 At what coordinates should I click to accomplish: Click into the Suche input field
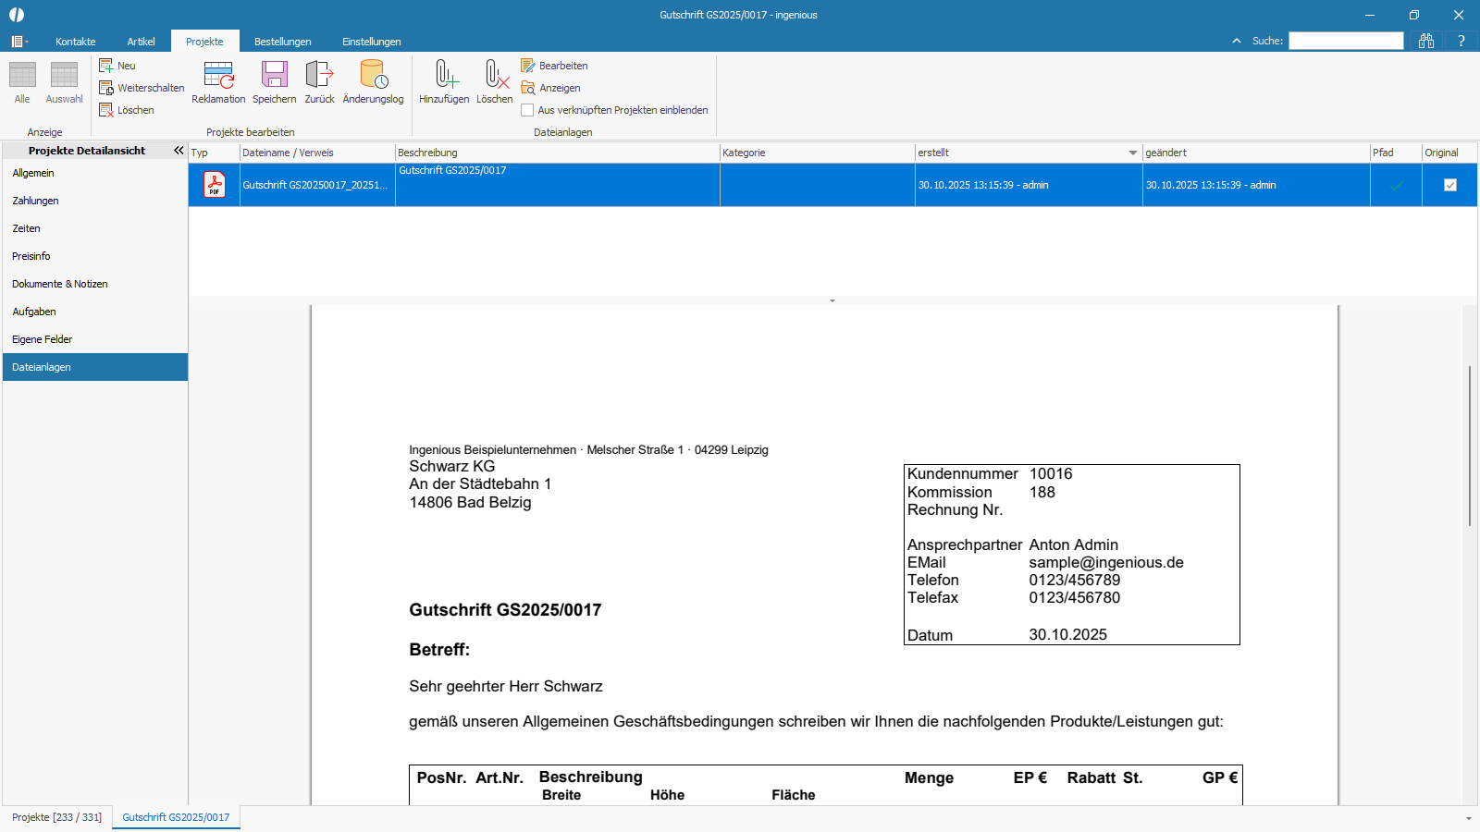[x=1346, y=41]
